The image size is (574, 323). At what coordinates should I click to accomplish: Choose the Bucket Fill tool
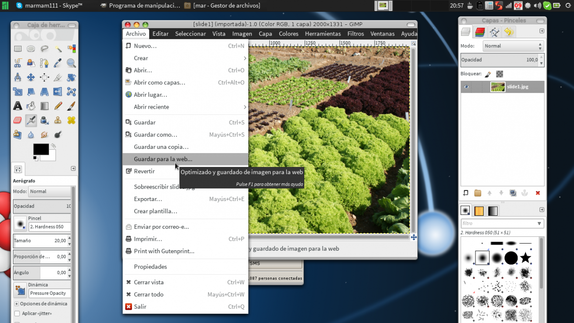tap(31, 106)
